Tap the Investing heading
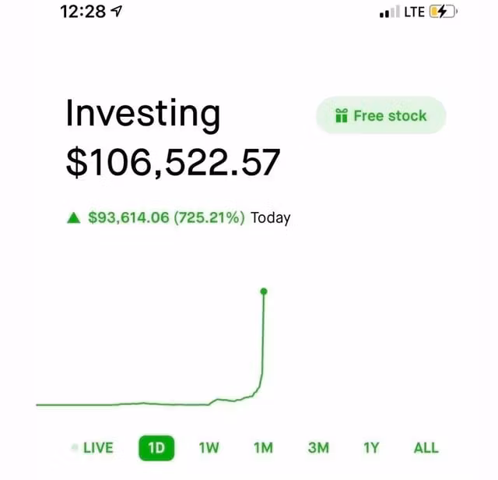 (142, 114)
